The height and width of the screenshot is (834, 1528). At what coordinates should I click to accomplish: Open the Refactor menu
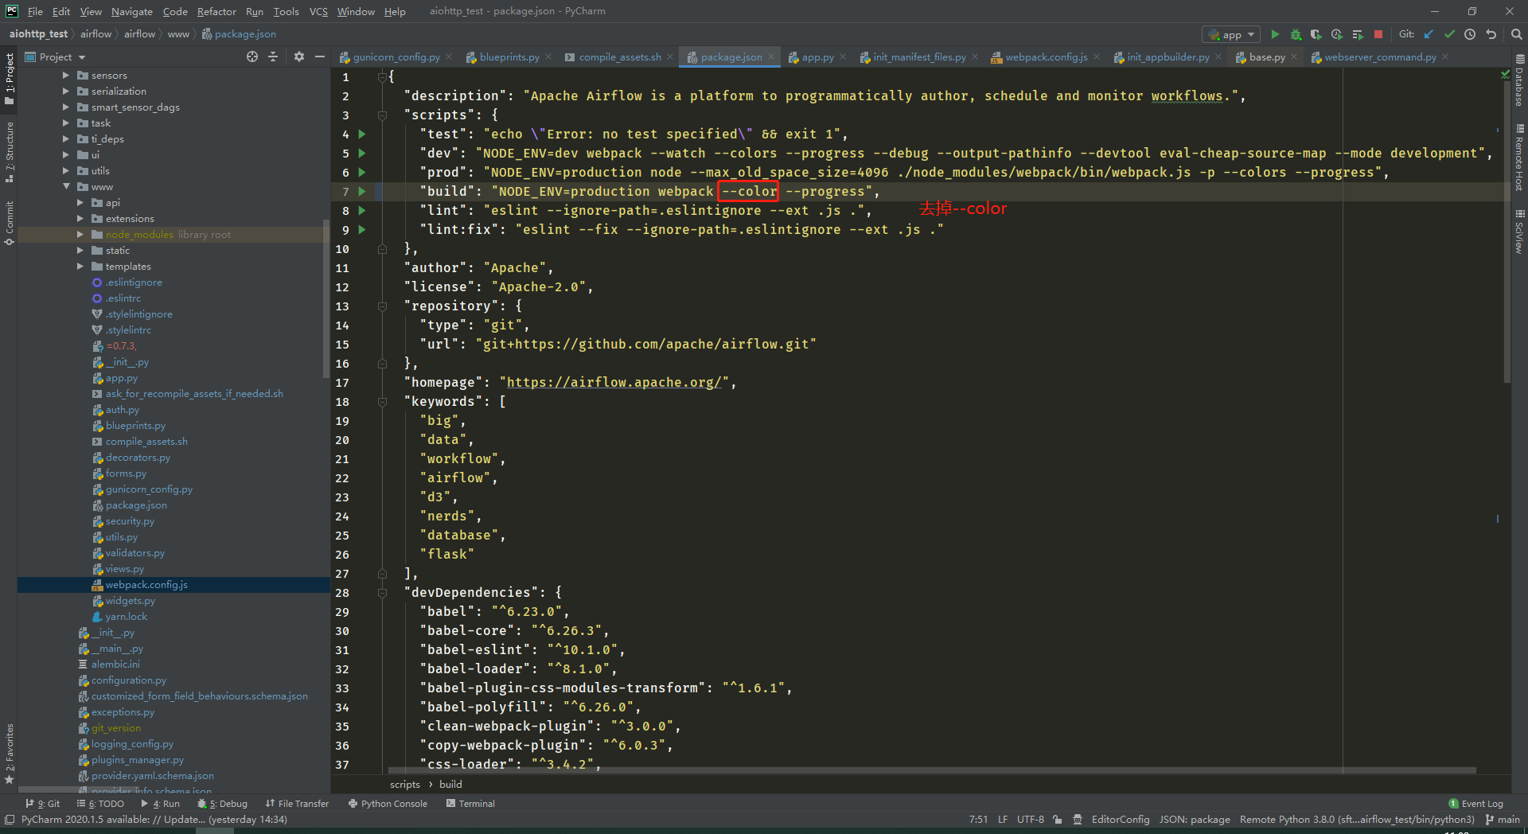216,11
